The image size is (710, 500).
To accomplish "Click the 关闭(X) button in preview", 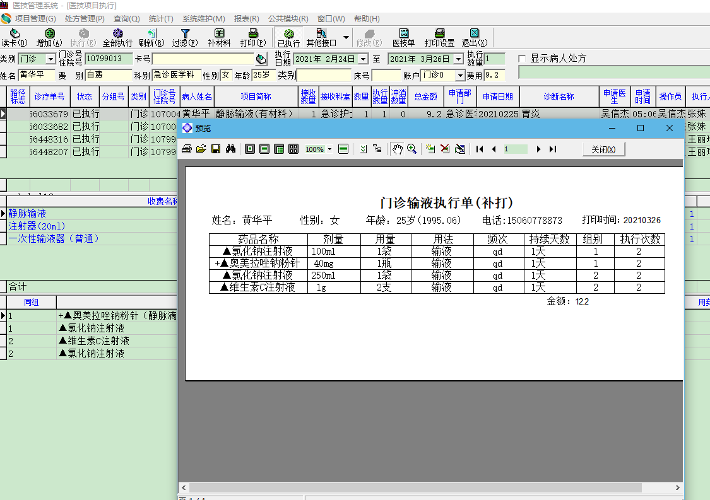I will pos(603,149).
